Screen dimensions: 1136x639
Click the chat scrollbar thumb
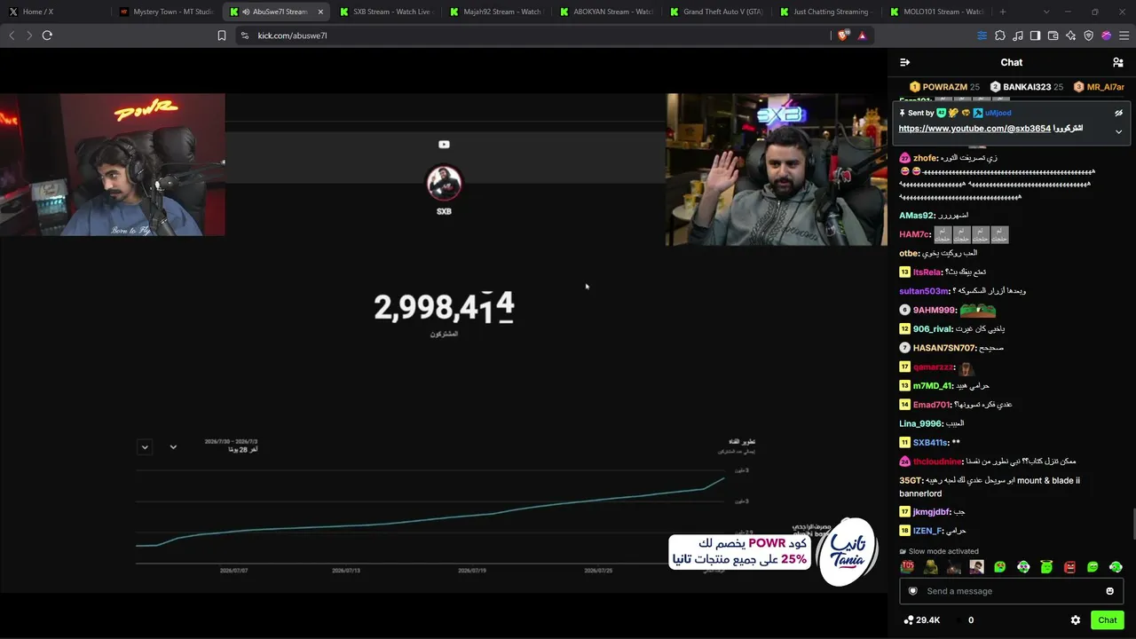(x=1132, y=524)
